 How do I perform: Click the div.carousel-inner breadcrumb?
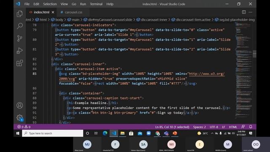pyautogui.click(x=152, y=20)
